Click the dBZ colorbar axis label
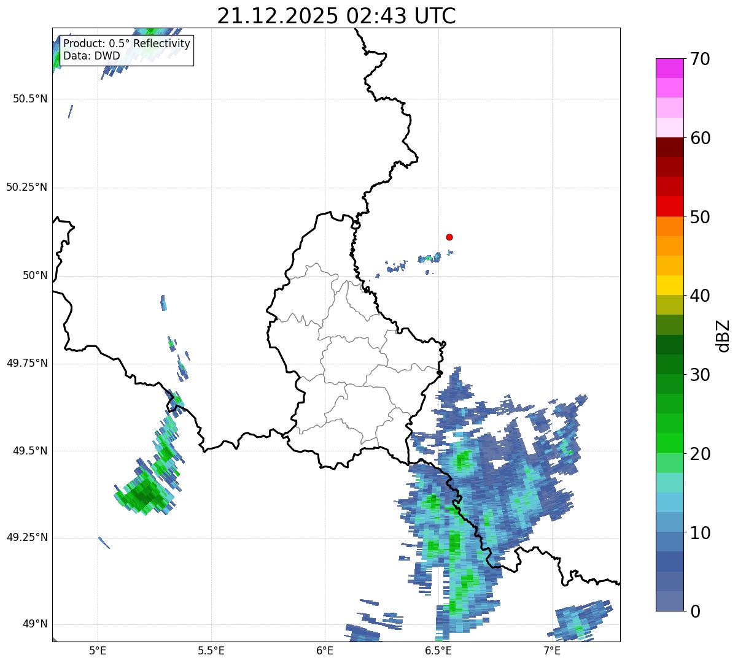This screenshot has width=738, height=663. coord(723,335)
